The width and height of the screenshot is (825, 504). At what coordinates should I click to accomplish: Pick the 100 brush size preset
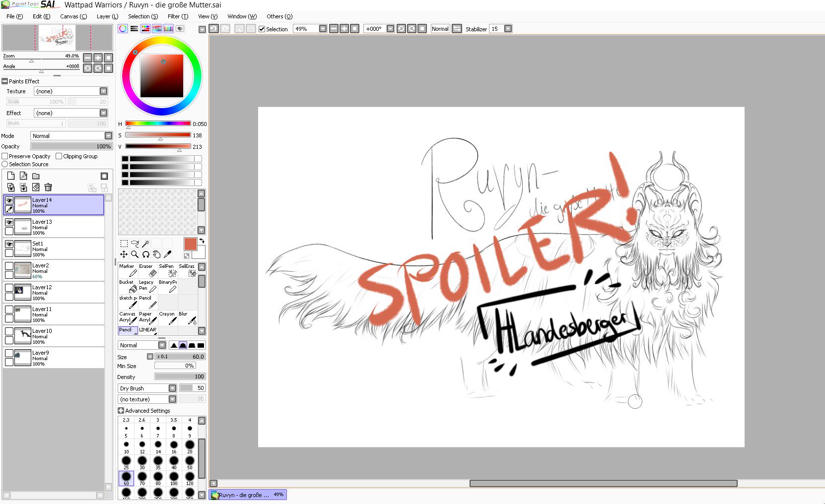pos(174,479)
